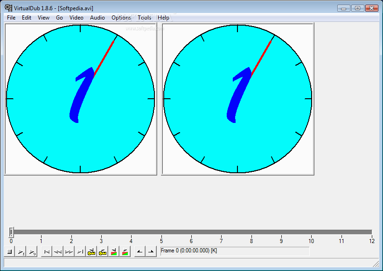Start output playback preview

click(32, 252)
